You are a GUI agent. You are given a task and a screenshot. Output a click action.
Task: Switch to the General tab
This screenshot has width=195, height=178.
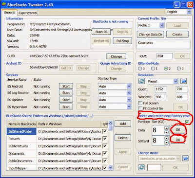tap(10, 13)
